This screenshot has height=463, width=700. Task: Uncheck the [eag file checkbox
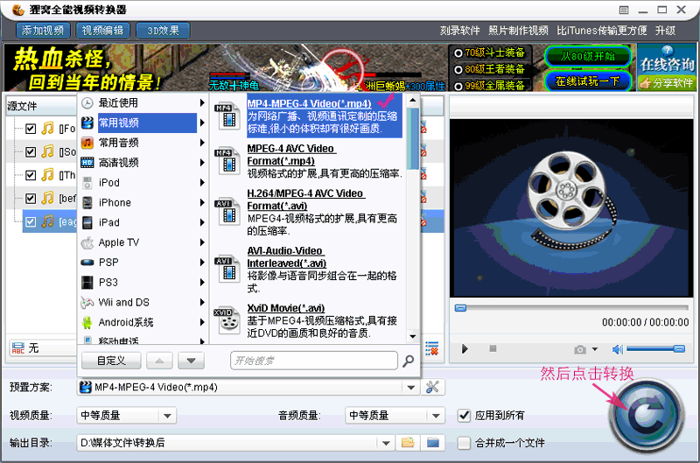(31, 221)
